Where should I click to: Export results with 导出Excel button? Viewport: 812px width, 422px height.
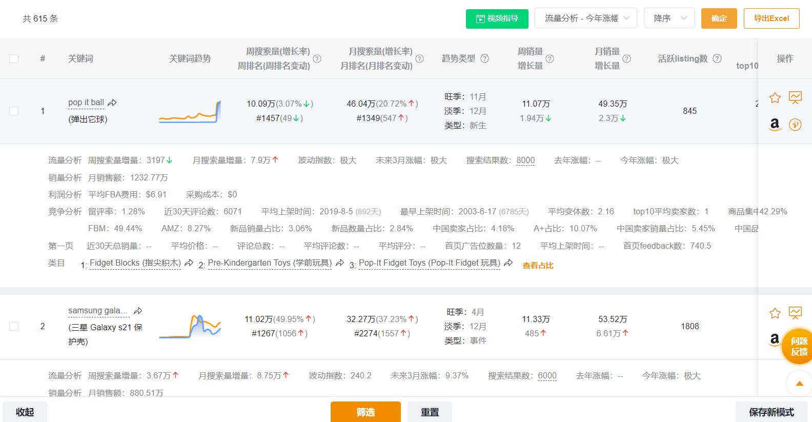(771, 18)
